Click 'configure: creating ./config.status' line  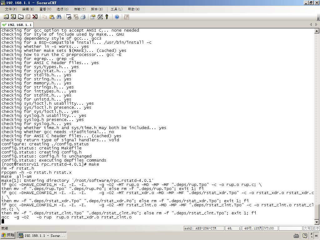pyautogui.click(x=45, y=144)
